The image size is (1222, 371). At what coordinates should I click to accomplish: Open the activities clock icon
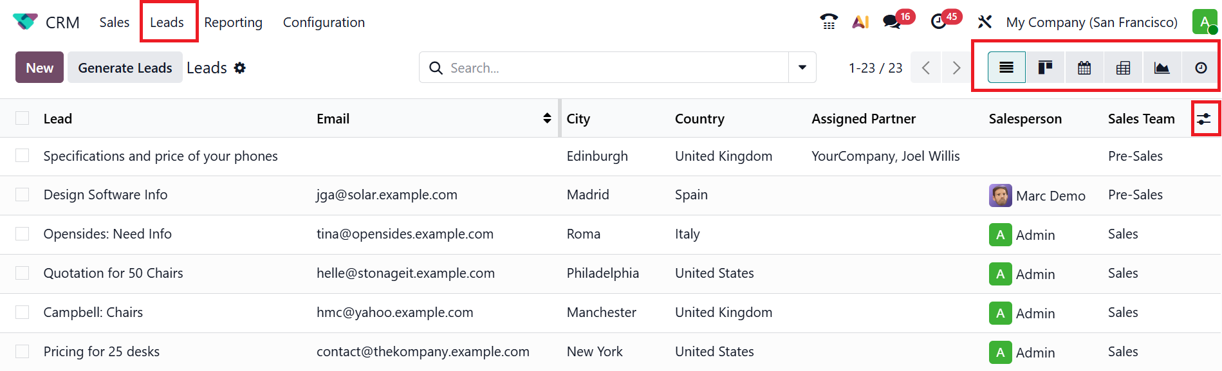tap(939, 22)
